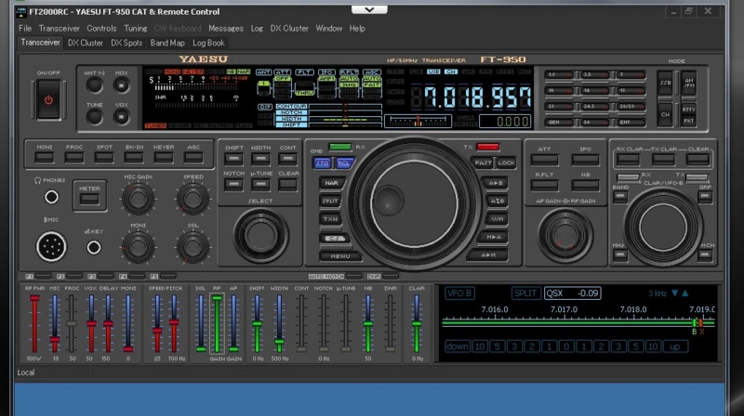Toggle the MONI monitor switch
Viewport: 744px width, 416px height.
click(44, 158)
